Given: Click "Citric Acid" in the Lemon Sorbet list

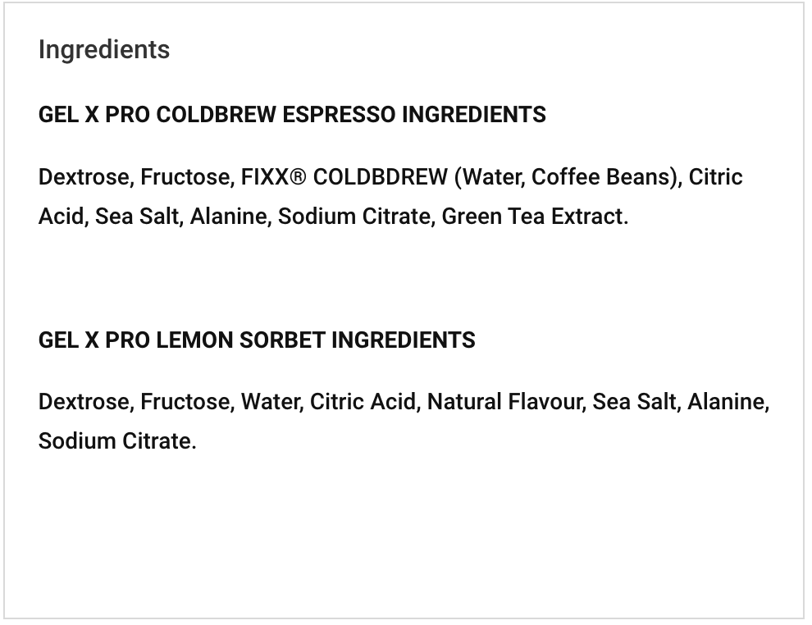Looking at the screenshot, I should point(363,402).
